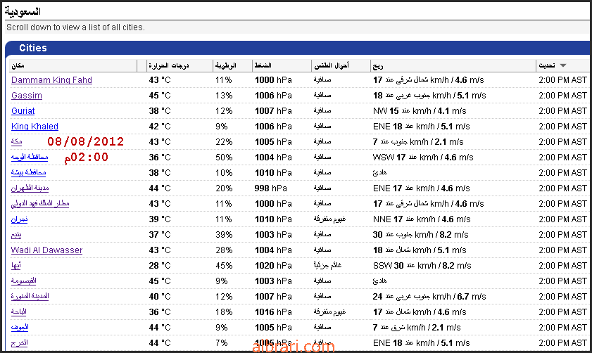
Task: Sort by the مكان column header
Action: click(18, 65)
